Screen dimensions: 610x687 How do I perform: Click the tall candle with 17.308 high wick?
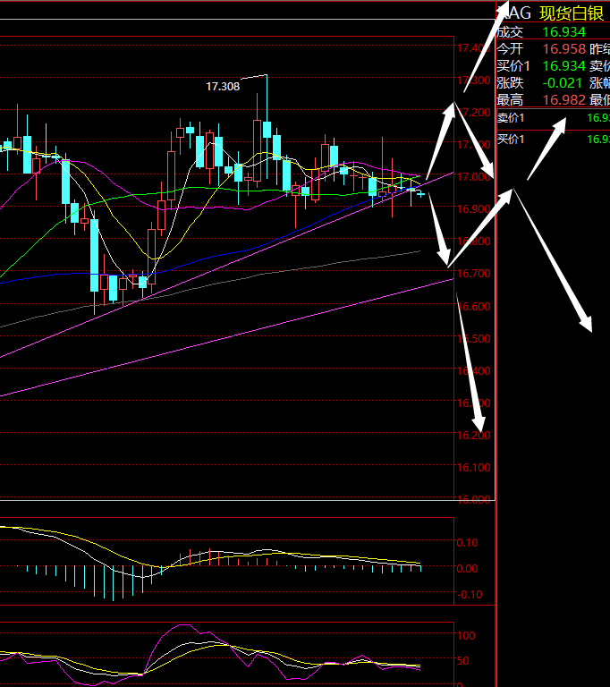pyautogui.click(x=267, y=129)
